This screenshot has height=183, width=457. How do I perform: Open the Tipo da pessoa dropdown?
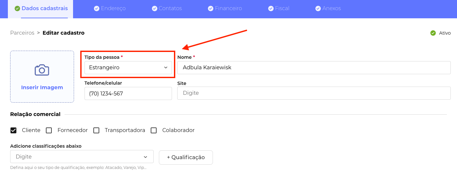(128, 68)
